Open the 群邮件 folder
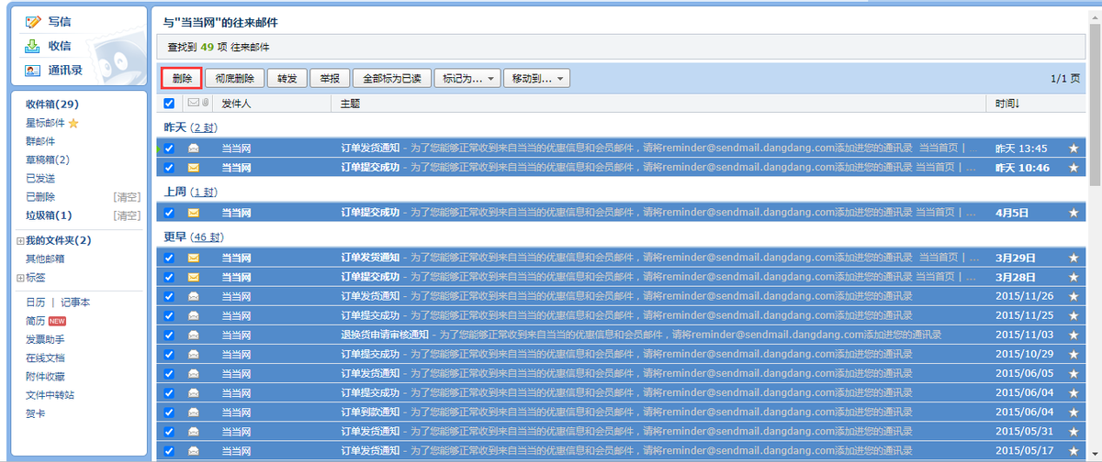Image resolution: width=1102 pixels, height=462 pixels. click(x=40, y=141)
